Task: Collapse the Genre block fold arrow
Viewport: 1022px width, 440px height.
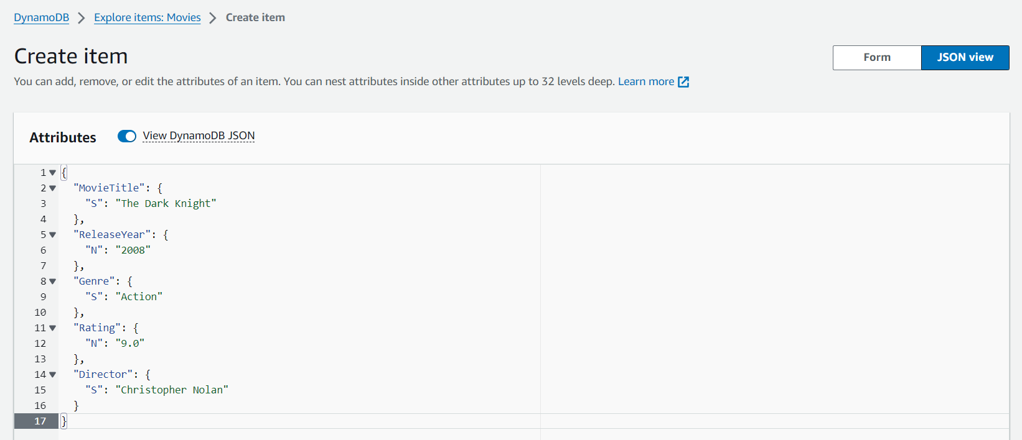Action: 52,282
